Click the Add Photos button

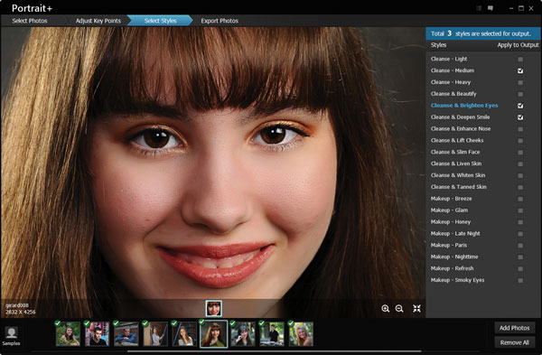point(514,328)
